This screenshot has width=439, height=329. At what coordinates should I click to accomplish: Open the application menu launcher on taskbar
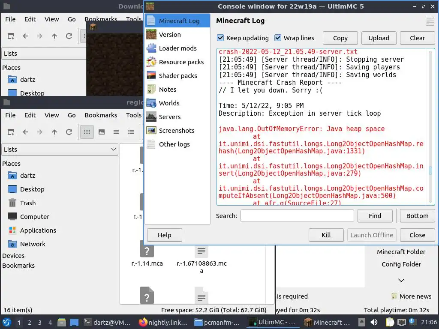pos(7,322)
